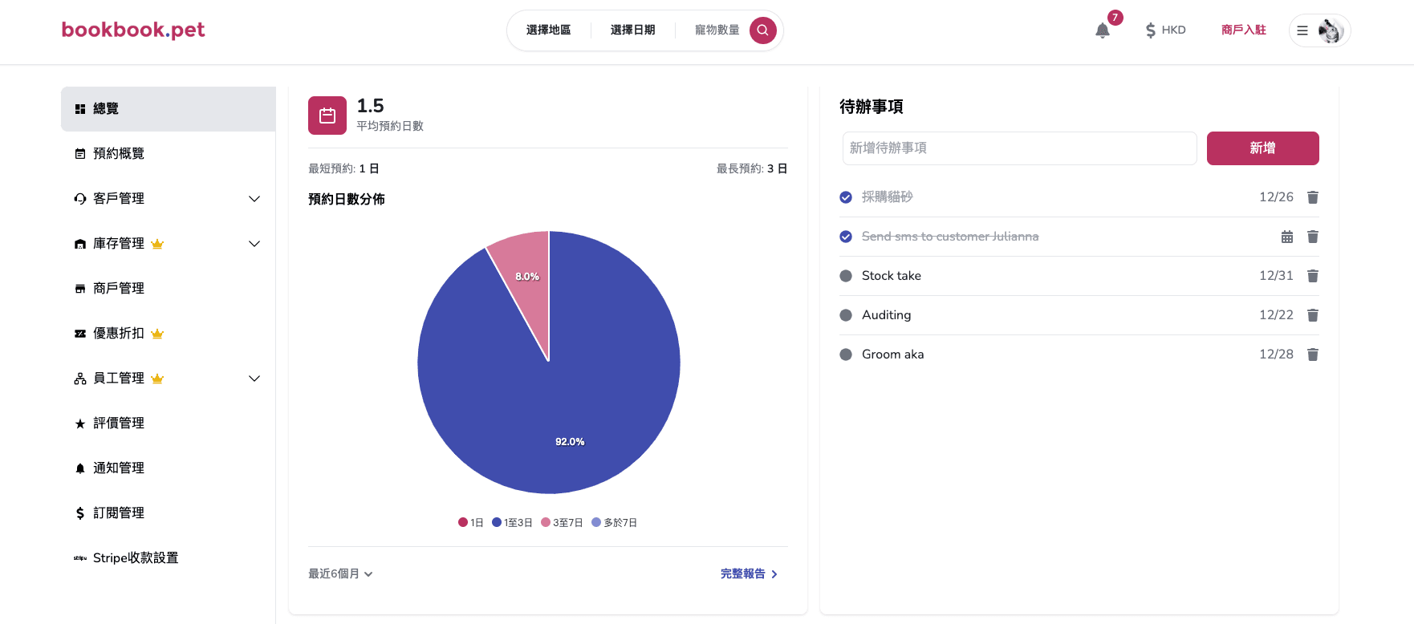
Task: Click the magenta search button
Action: pos(763,30)
